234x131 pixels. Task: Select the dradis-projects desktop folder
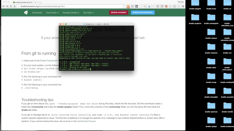point(195,19)
